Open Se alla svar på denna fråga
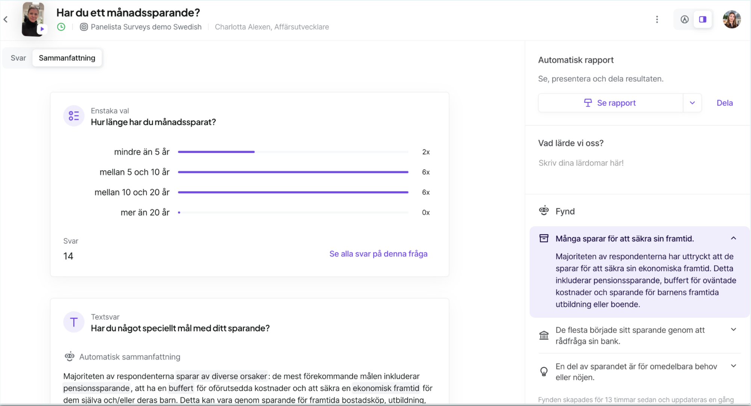Image resolution: width=751 pixels, height=406 pixels. (x=378, y=254)
